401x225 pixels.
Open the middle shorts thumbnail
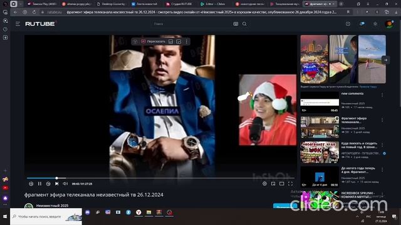(x=343, y=59)
